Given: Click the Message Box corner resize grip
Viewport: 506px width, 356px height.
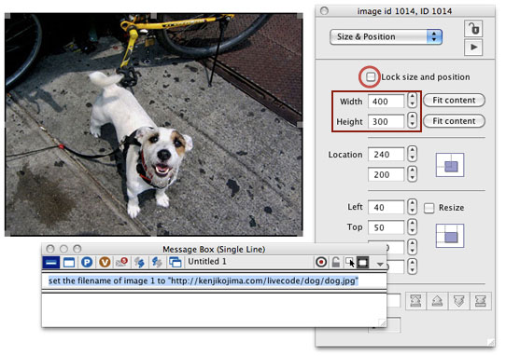Looking at the screenshot, I should coord(382,322).
